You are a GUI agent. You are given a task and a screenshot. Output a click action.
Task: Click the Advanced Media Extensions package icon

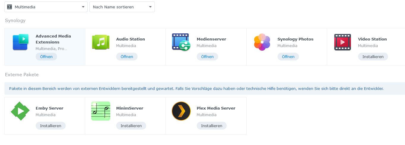pyautogui.click(x=21, y=42)
